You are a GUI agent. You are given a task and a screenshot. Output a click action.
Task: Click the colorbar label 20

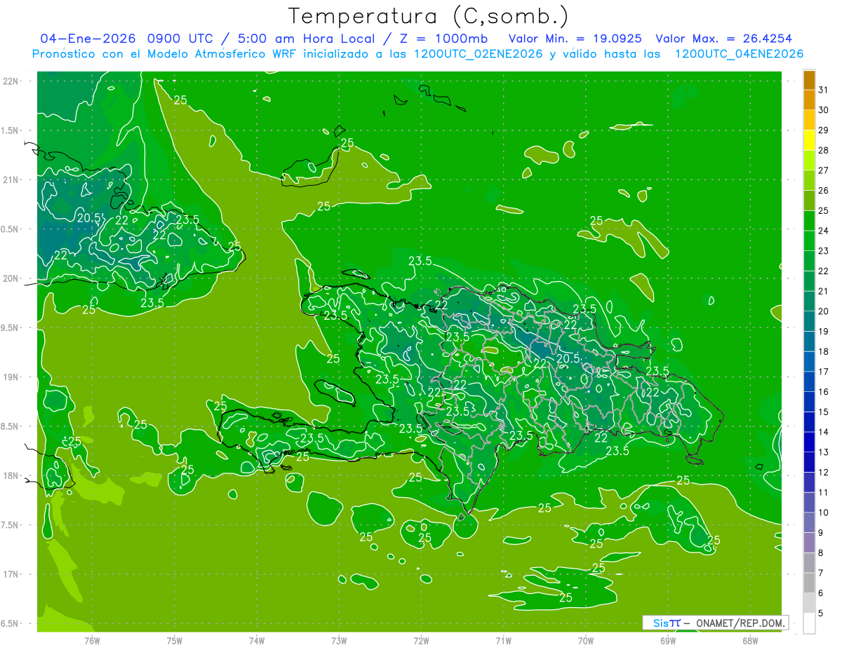click(x=824, y=311)
